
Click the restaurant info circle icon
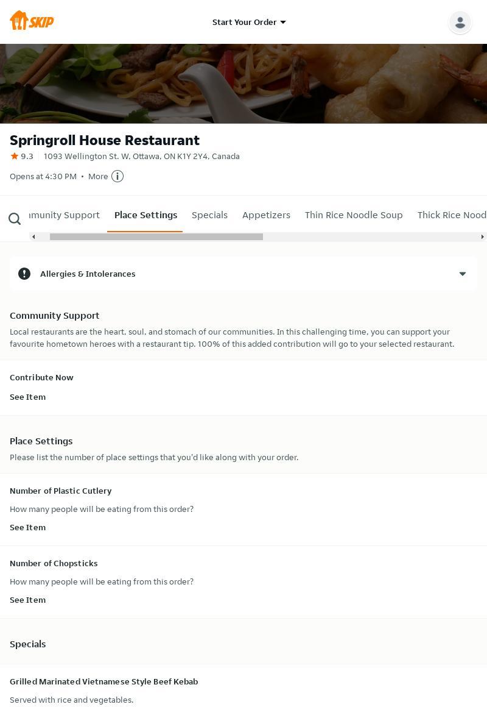tap(117, 176)
